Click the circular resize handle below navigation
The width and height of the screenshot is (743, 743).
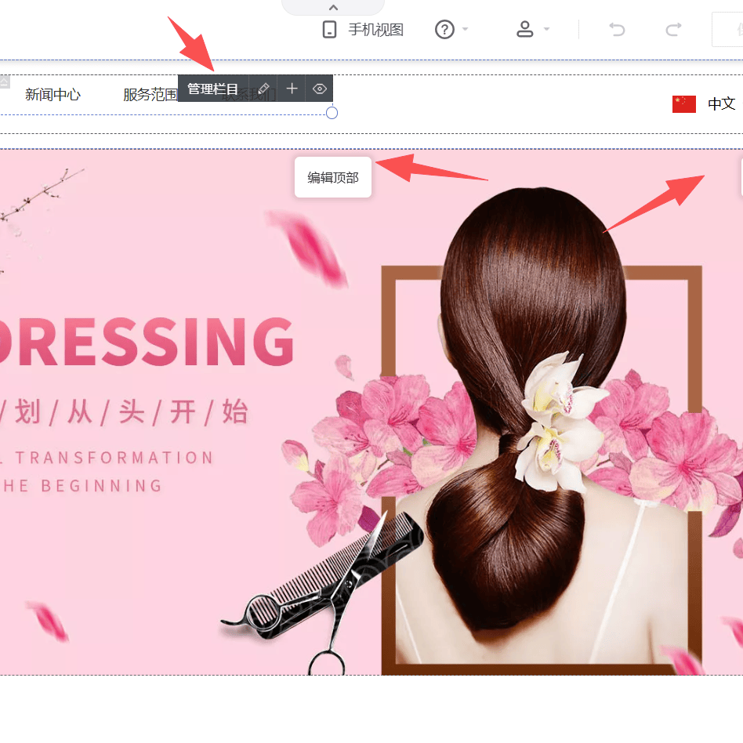point(332,113)
